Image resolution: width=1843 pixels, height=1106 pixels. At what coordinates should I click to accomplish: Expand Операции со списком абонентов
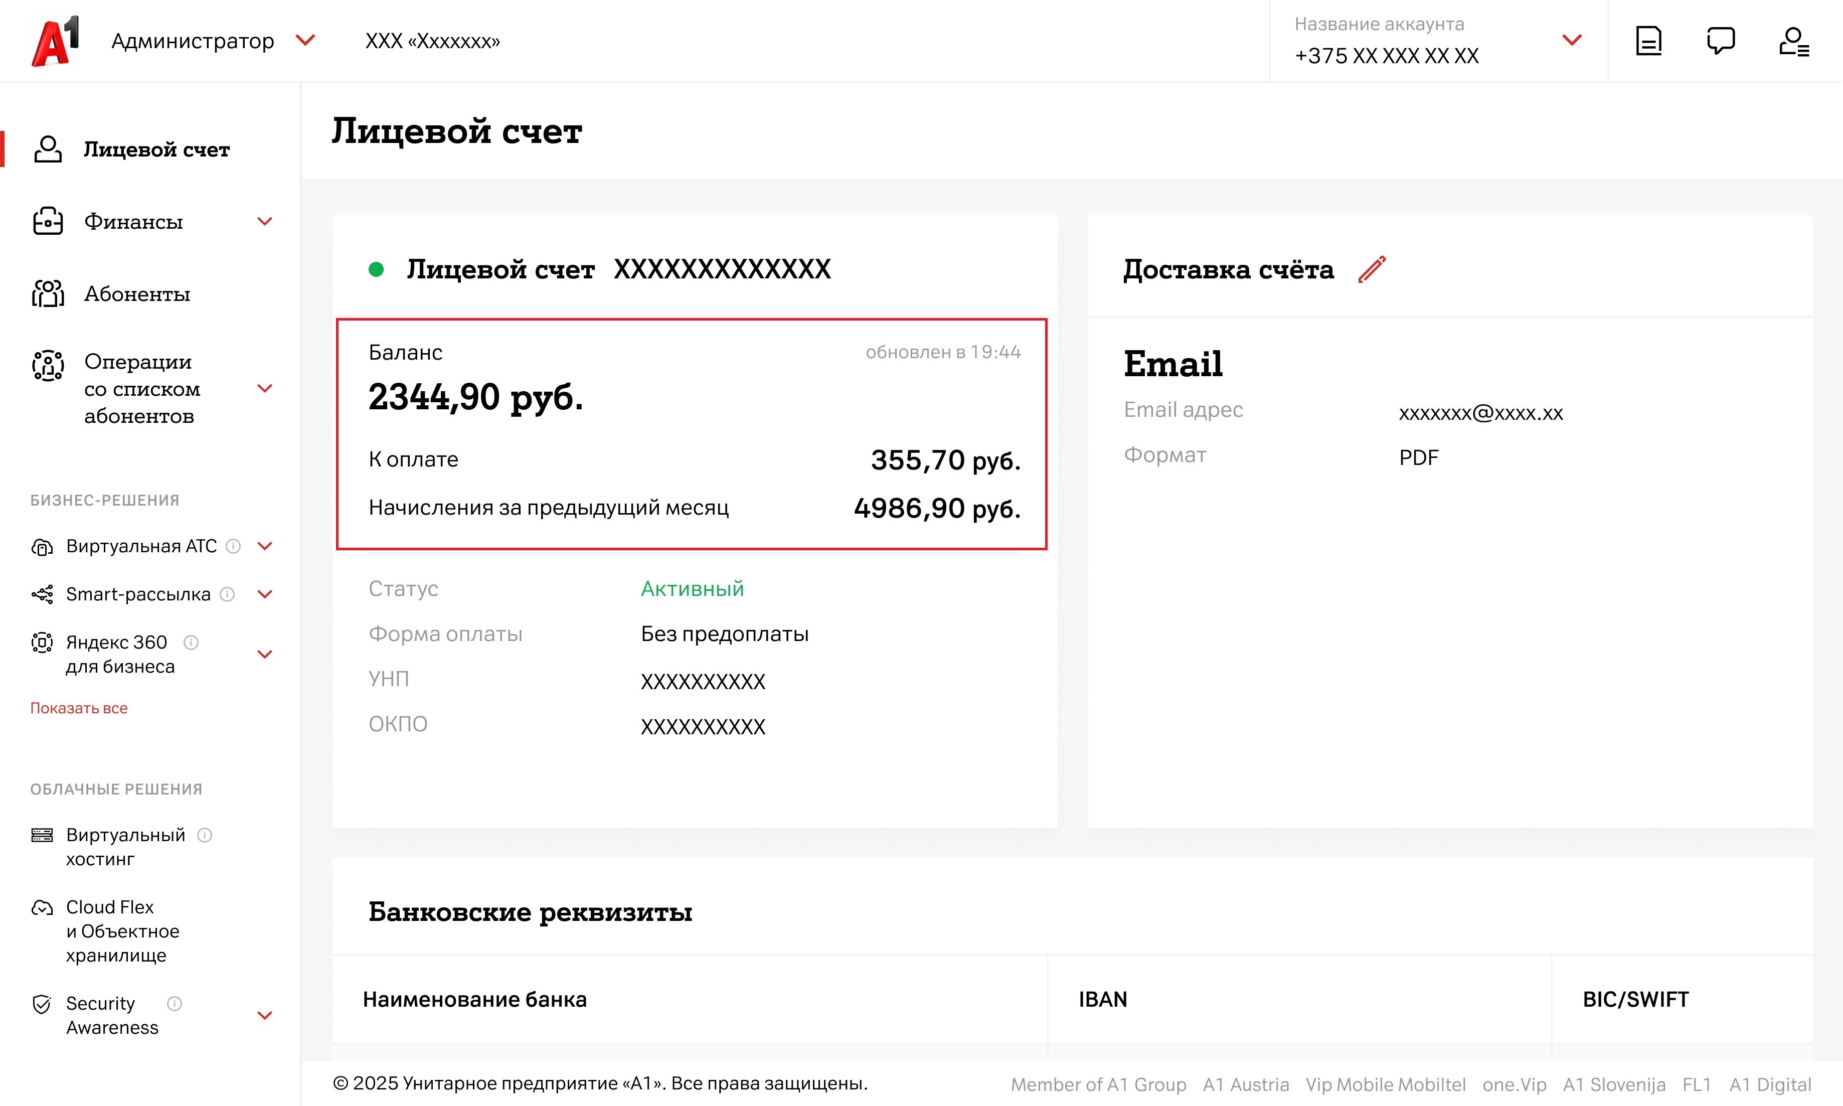(x=264, y=388)
